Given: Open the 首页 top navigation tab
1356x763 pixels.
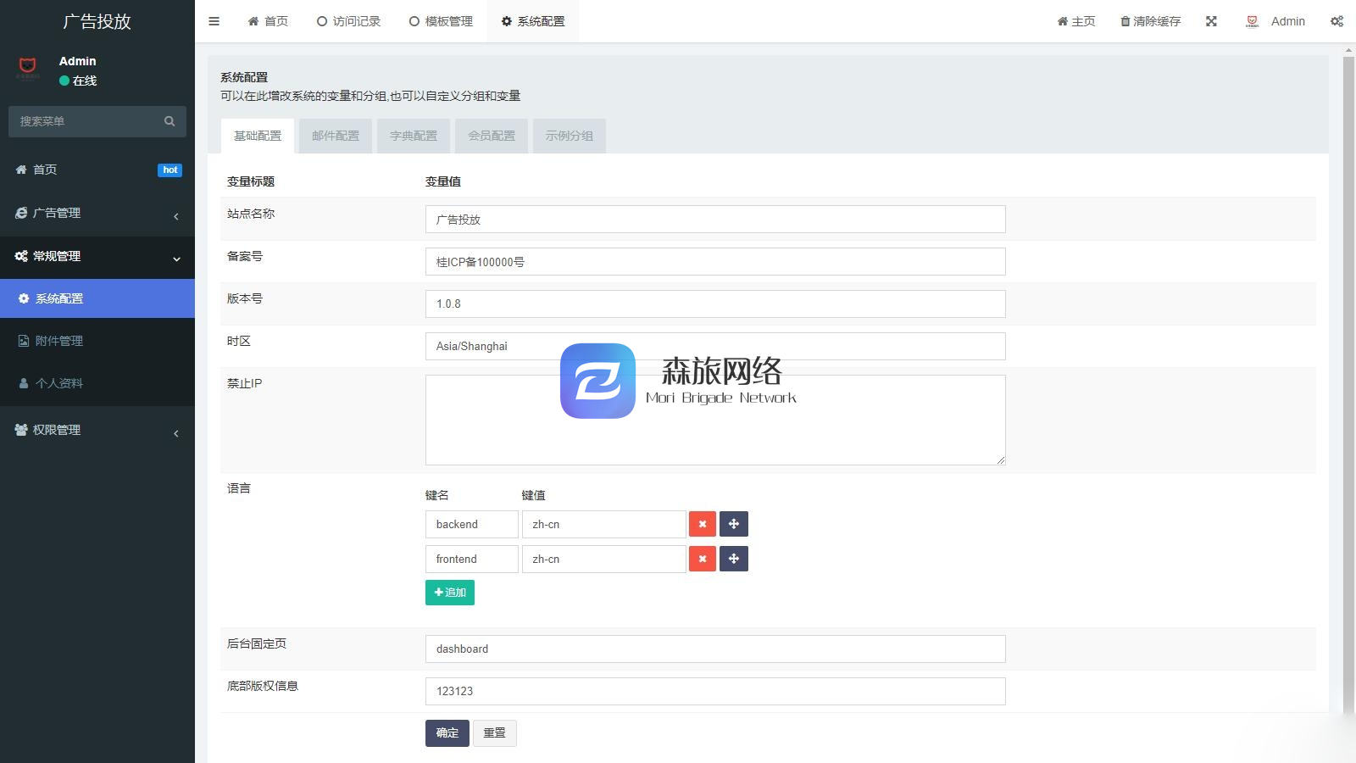Looking at the screenshot, I should tap(268, 21).
